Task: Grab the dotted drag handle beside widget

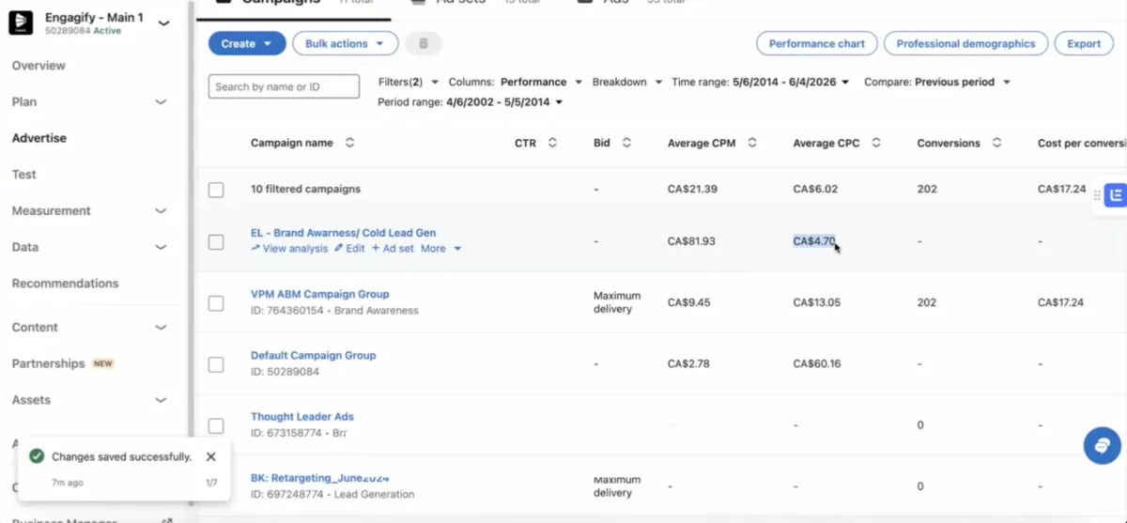Action: point(1097,195)
